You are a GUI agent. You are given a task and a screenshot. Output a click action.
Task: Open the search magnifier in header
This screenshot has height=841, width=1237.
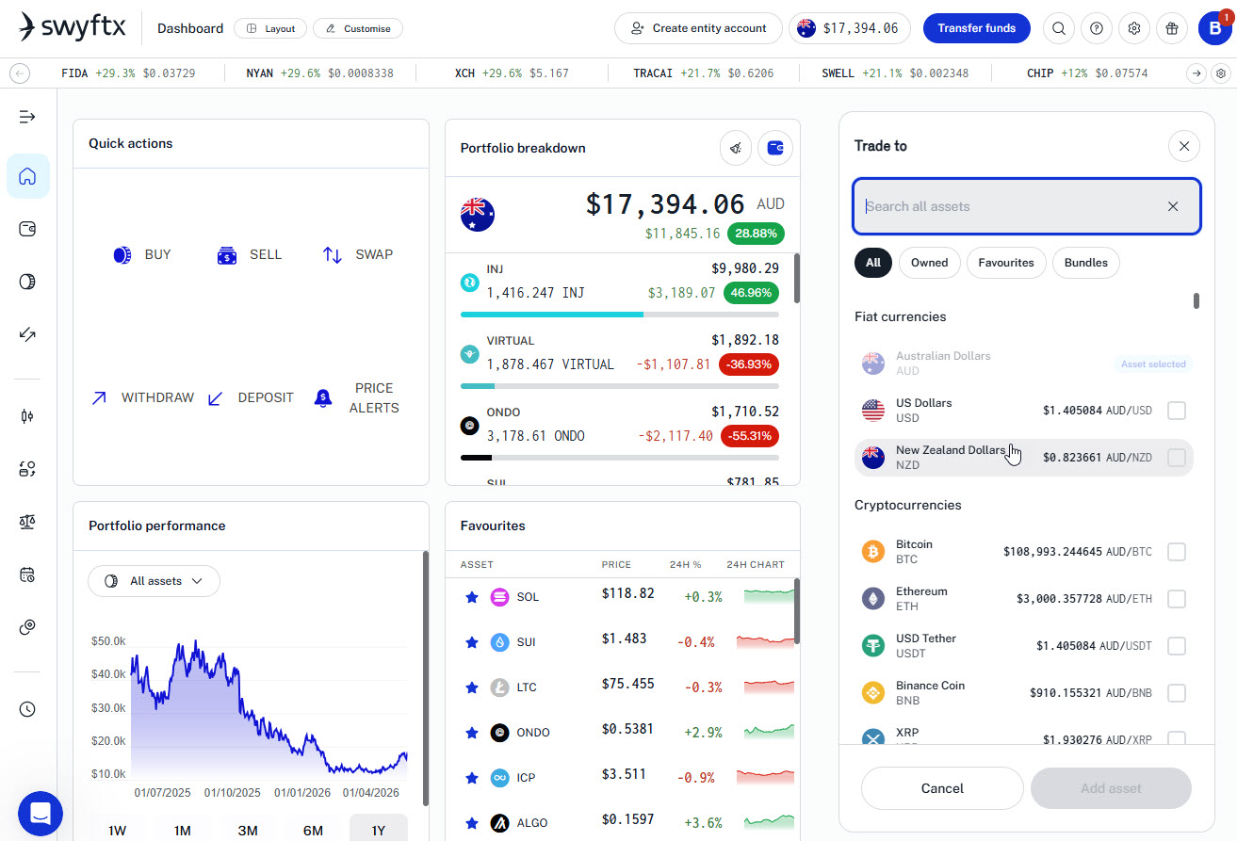coord(1059,28)
